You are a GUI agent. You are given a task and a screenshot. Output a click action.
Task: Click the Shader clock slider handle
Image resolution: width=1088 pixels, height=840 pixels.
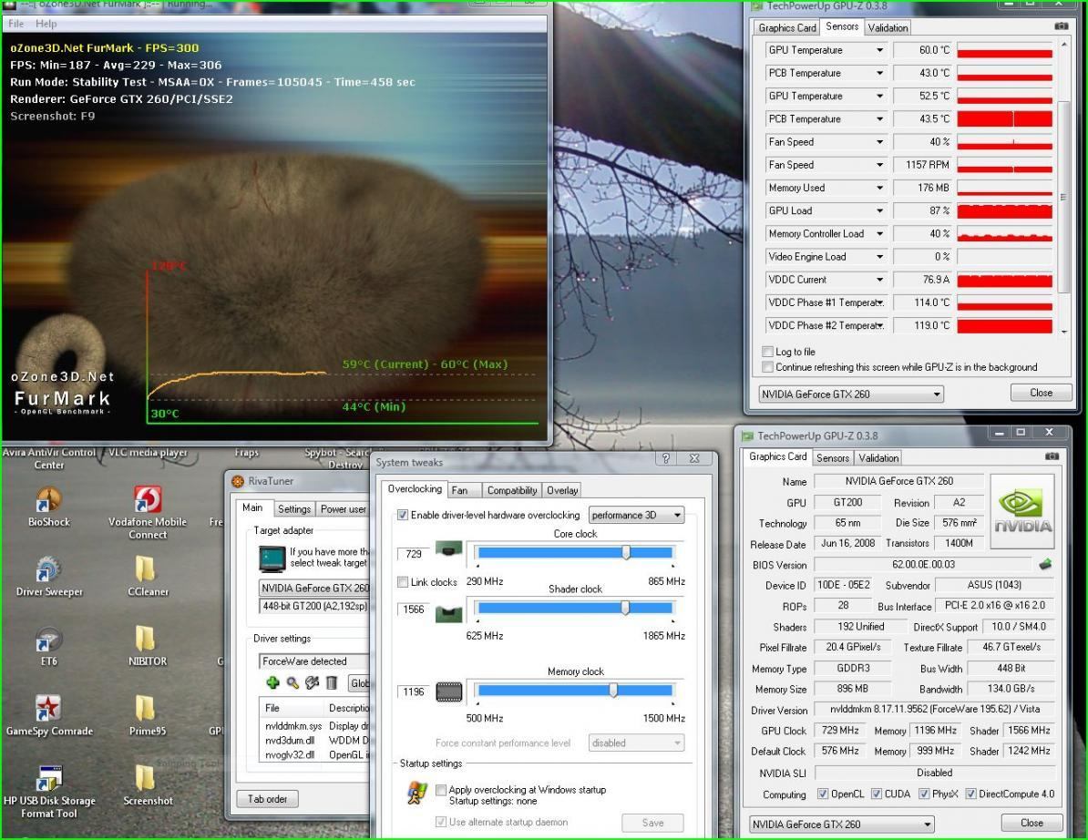click(x=625, y=608)
